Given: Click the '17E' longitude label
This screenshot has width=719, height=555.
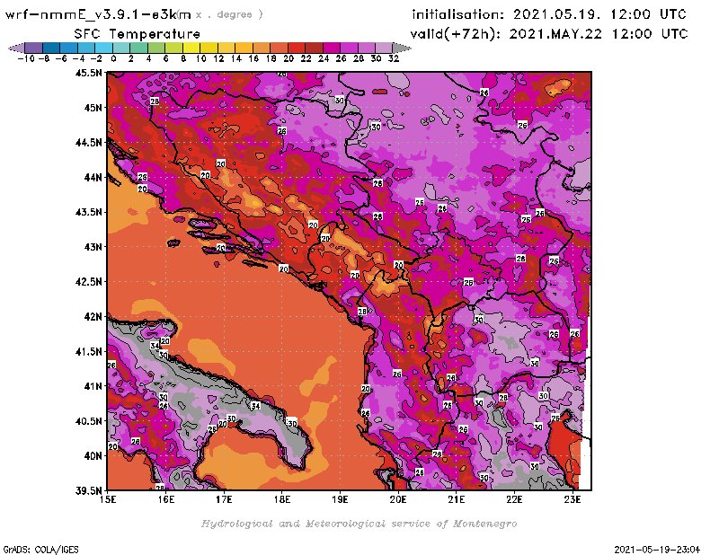Looking at the screenshot, I should [224, 499].
